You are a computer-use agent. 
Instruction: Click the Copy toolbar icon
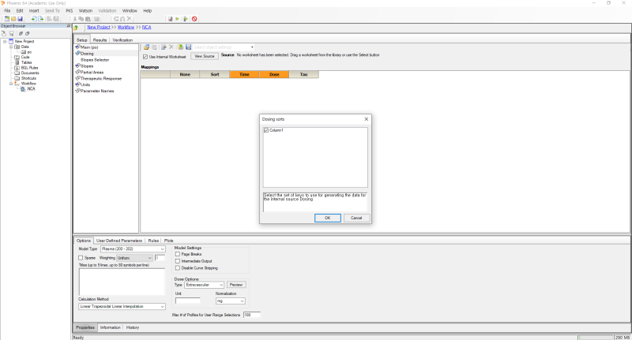point(81,19)
